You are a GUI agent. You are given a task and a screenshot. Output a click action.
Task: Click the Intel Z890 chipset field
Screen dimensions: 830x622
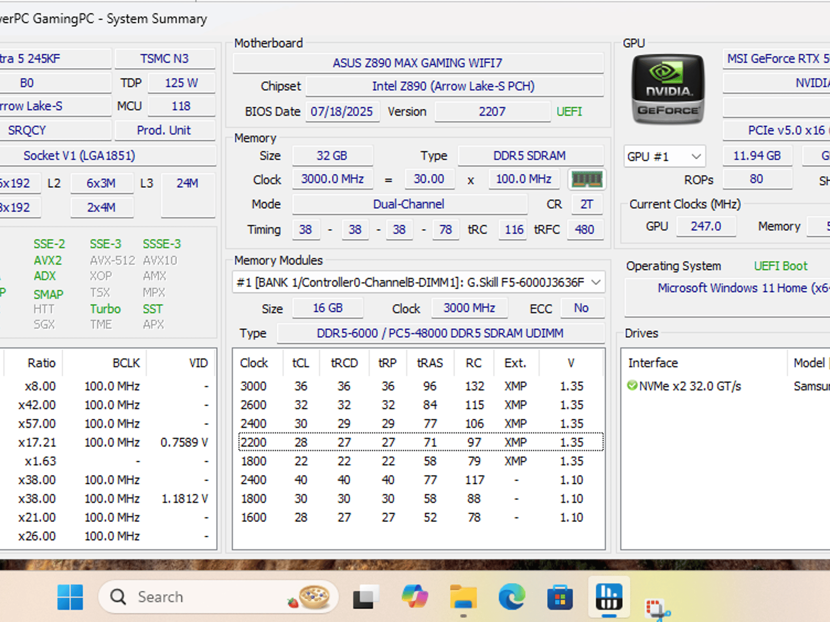(x=454, y=86)
